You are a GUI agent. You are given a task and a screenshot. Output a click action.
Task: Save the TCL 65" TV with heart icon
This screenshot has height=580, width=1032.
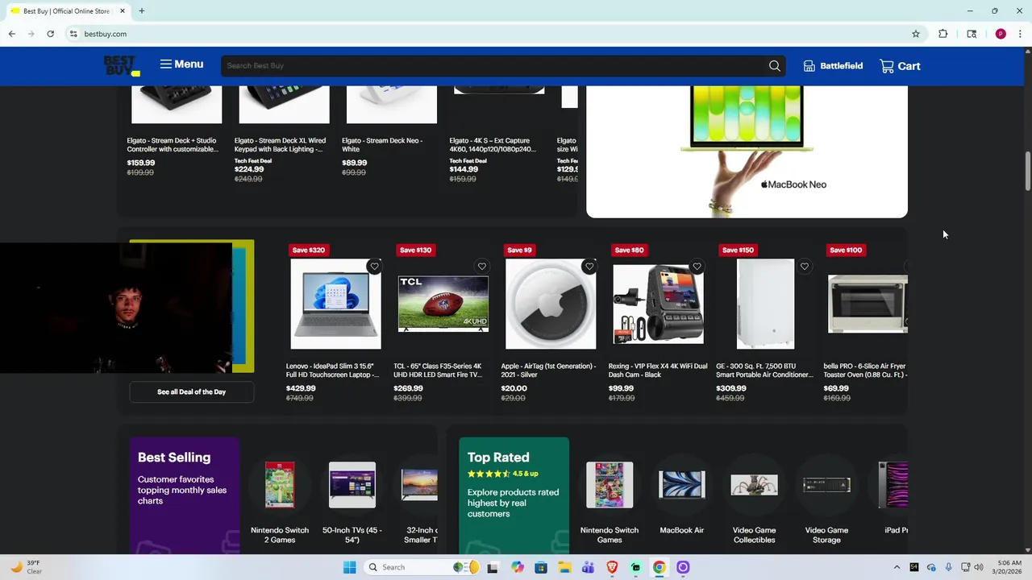coord(481,267)
